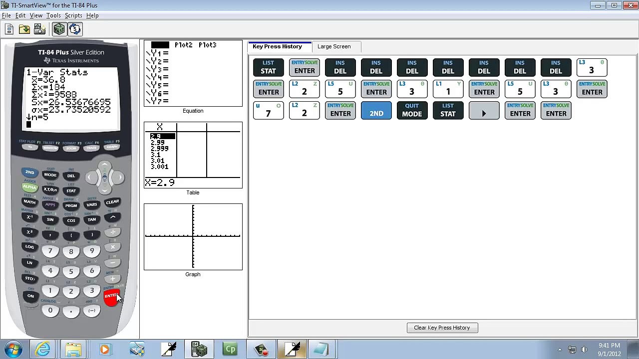
Task: Open the Help menu
Action: coord(92,15)
